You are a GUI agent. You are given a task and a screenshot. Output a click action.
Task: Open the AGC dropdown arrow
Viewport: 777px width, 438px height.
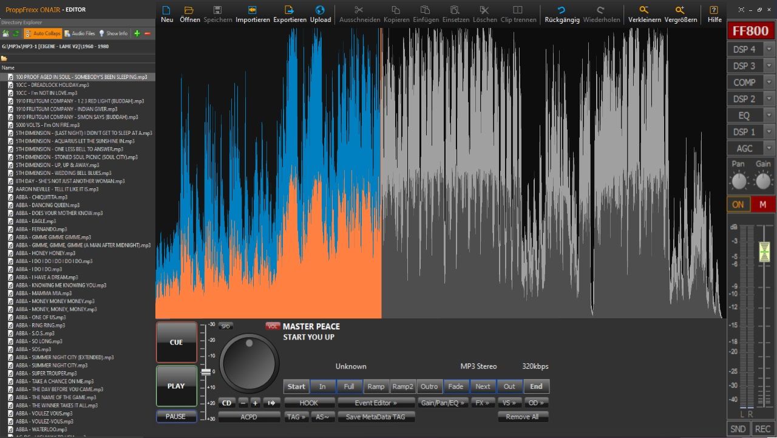769,148
